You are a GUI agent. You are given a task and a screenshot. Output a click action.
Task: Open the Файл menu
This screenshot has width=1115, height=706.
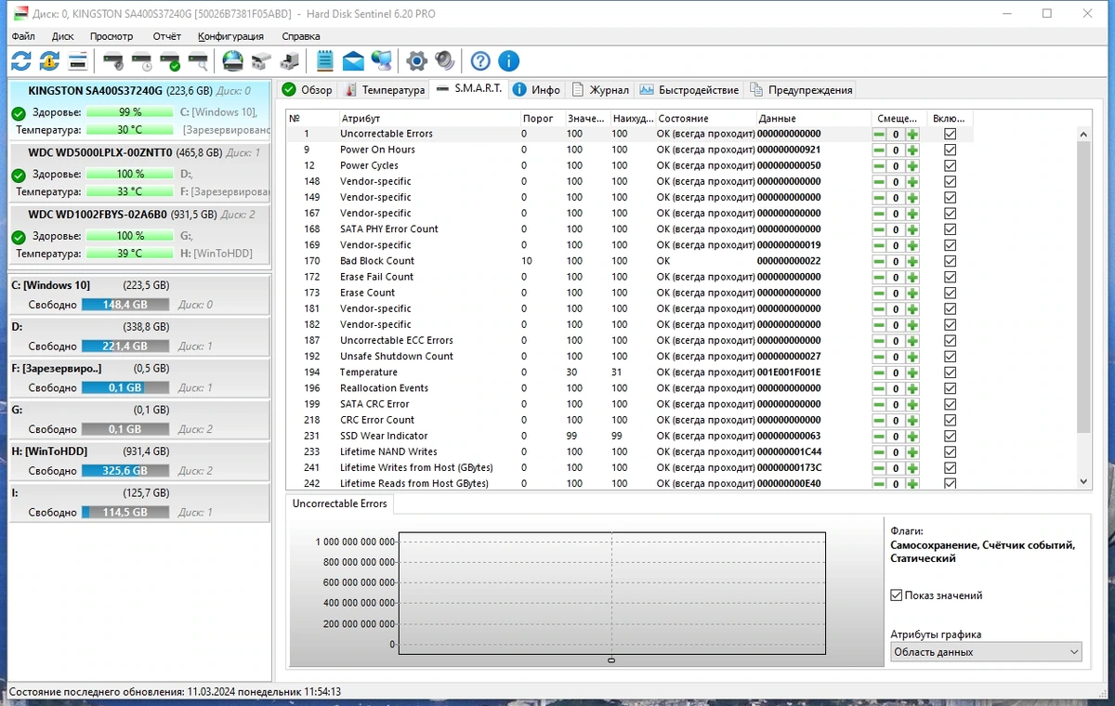pos(23,36)
